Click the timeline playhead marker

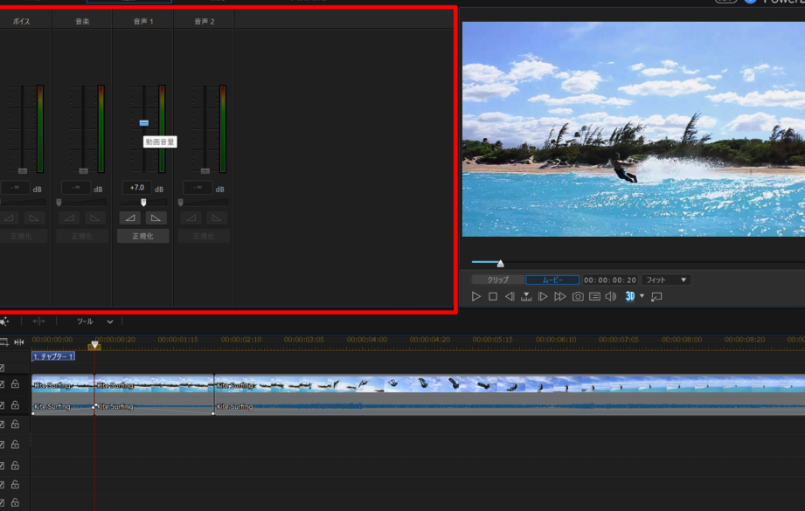pos(94,345)
